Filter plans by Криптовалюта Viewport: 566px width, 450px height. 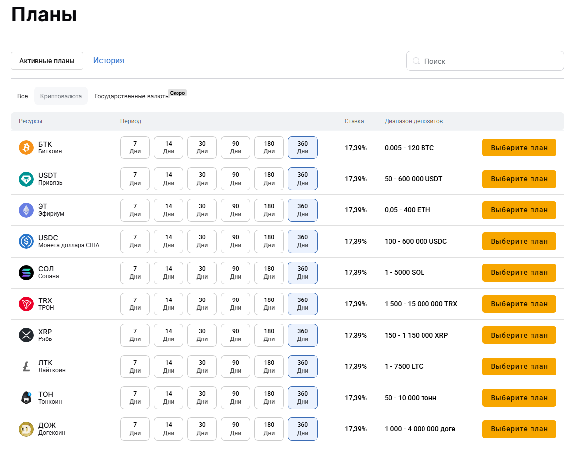point(61,96)
